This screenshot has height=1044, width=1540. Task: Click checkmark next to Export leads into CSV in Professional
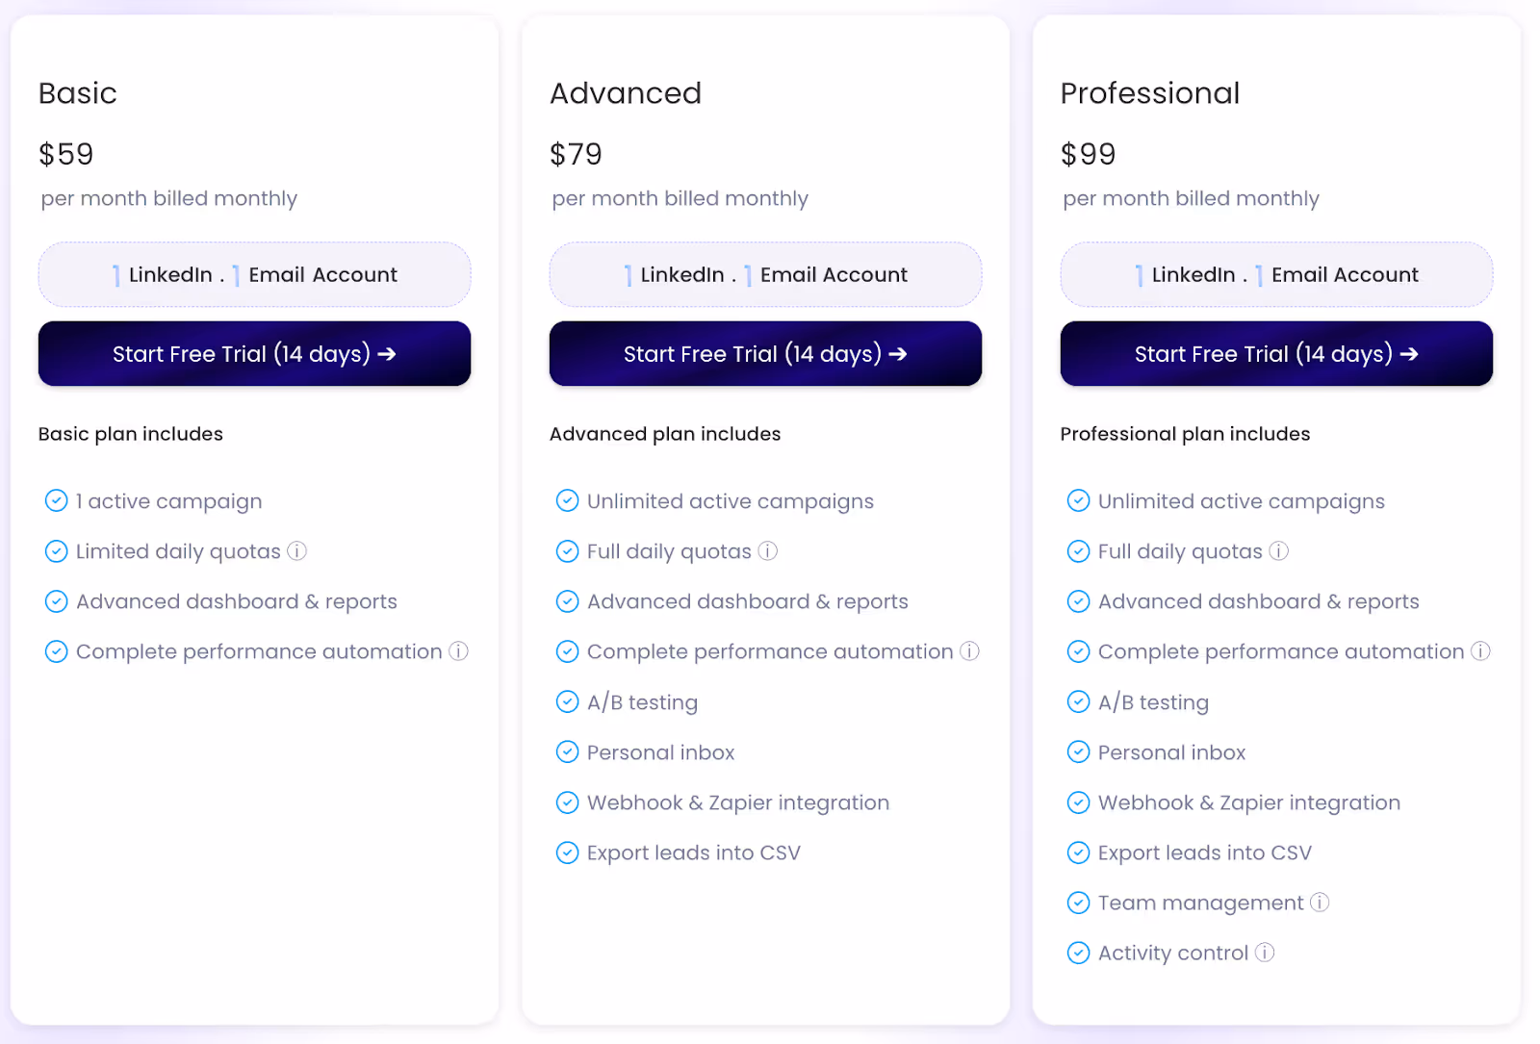point(1078,853)
